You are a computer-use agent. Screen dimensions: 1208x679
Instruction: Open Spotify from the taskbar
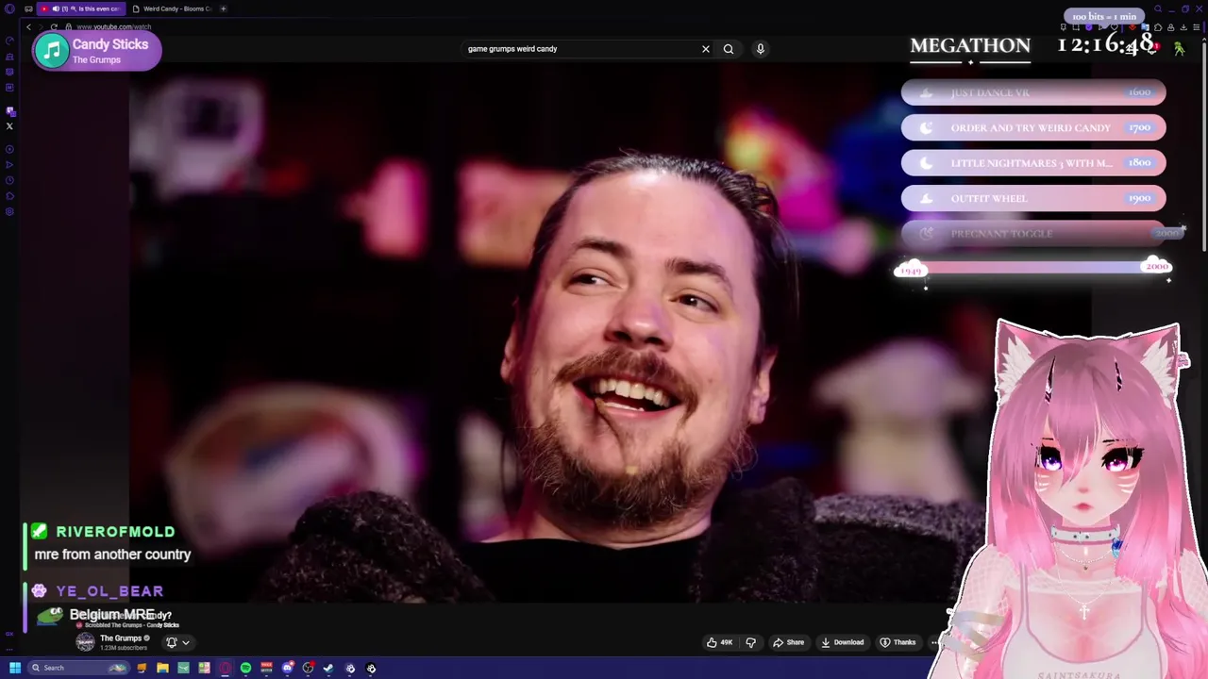click(x=245, y=668)
